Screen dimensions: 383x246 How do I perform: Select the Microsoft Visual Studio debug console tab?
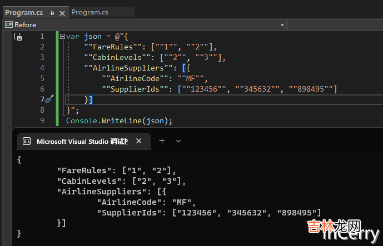point(82,141)
